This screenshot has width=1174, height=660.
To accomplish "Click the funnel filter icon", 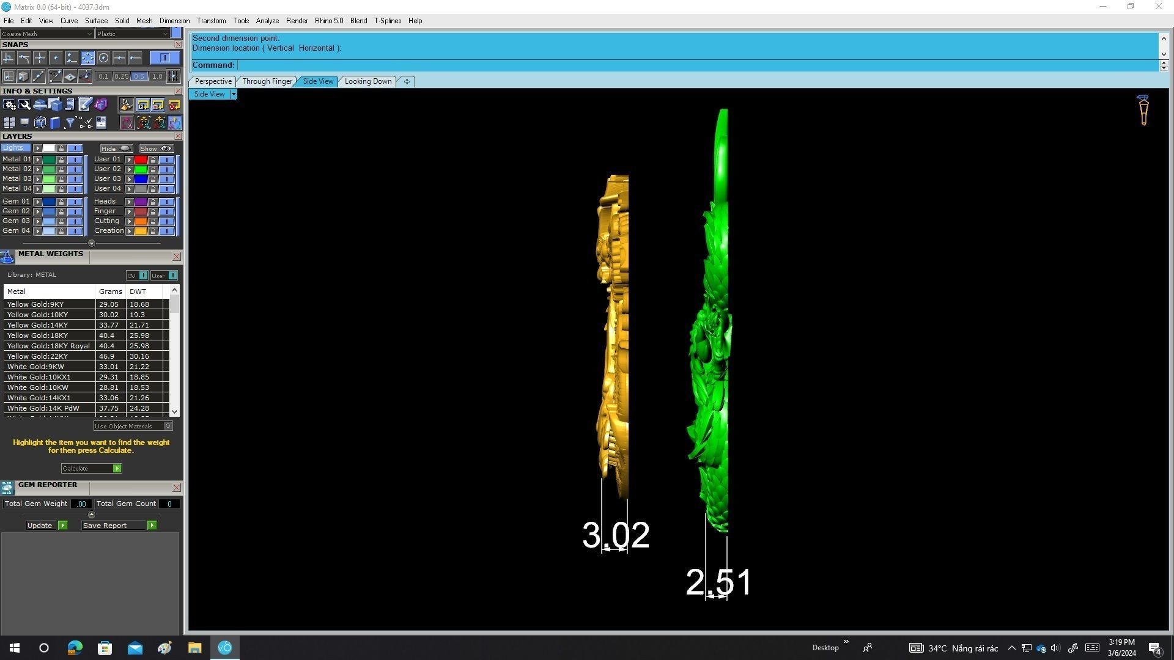I will (70, 123).
